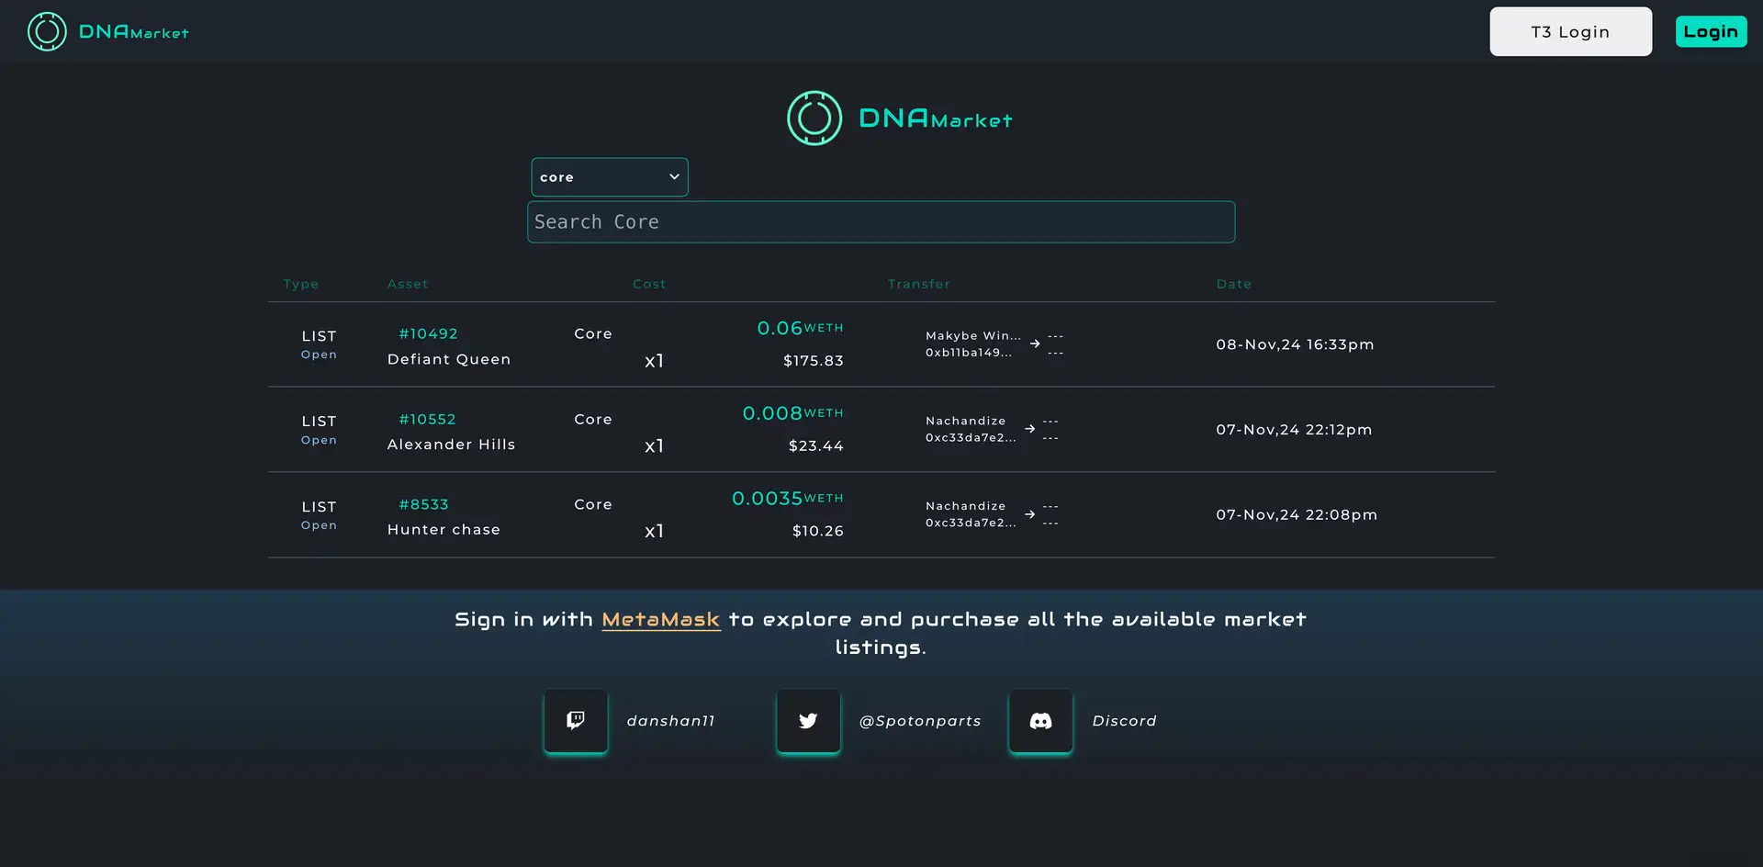This screenshot has height=867, width=1763.
Task: Expand the core category dropdown
Action: (609, 177)
